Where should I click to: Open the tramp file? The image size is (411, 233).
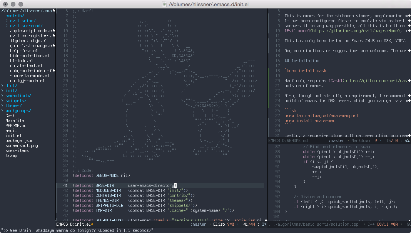pos(11,155)
